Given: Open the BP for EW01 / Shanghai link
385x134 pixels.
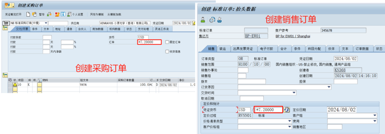Looking at the screenshot, I should click(293, 36).
